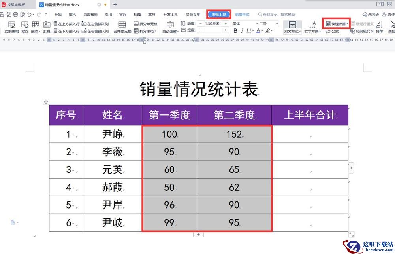The height and width of the screenshot is (254, 395).
Task: Click the search commands (查找命令) field
Action: pos(276,15)
